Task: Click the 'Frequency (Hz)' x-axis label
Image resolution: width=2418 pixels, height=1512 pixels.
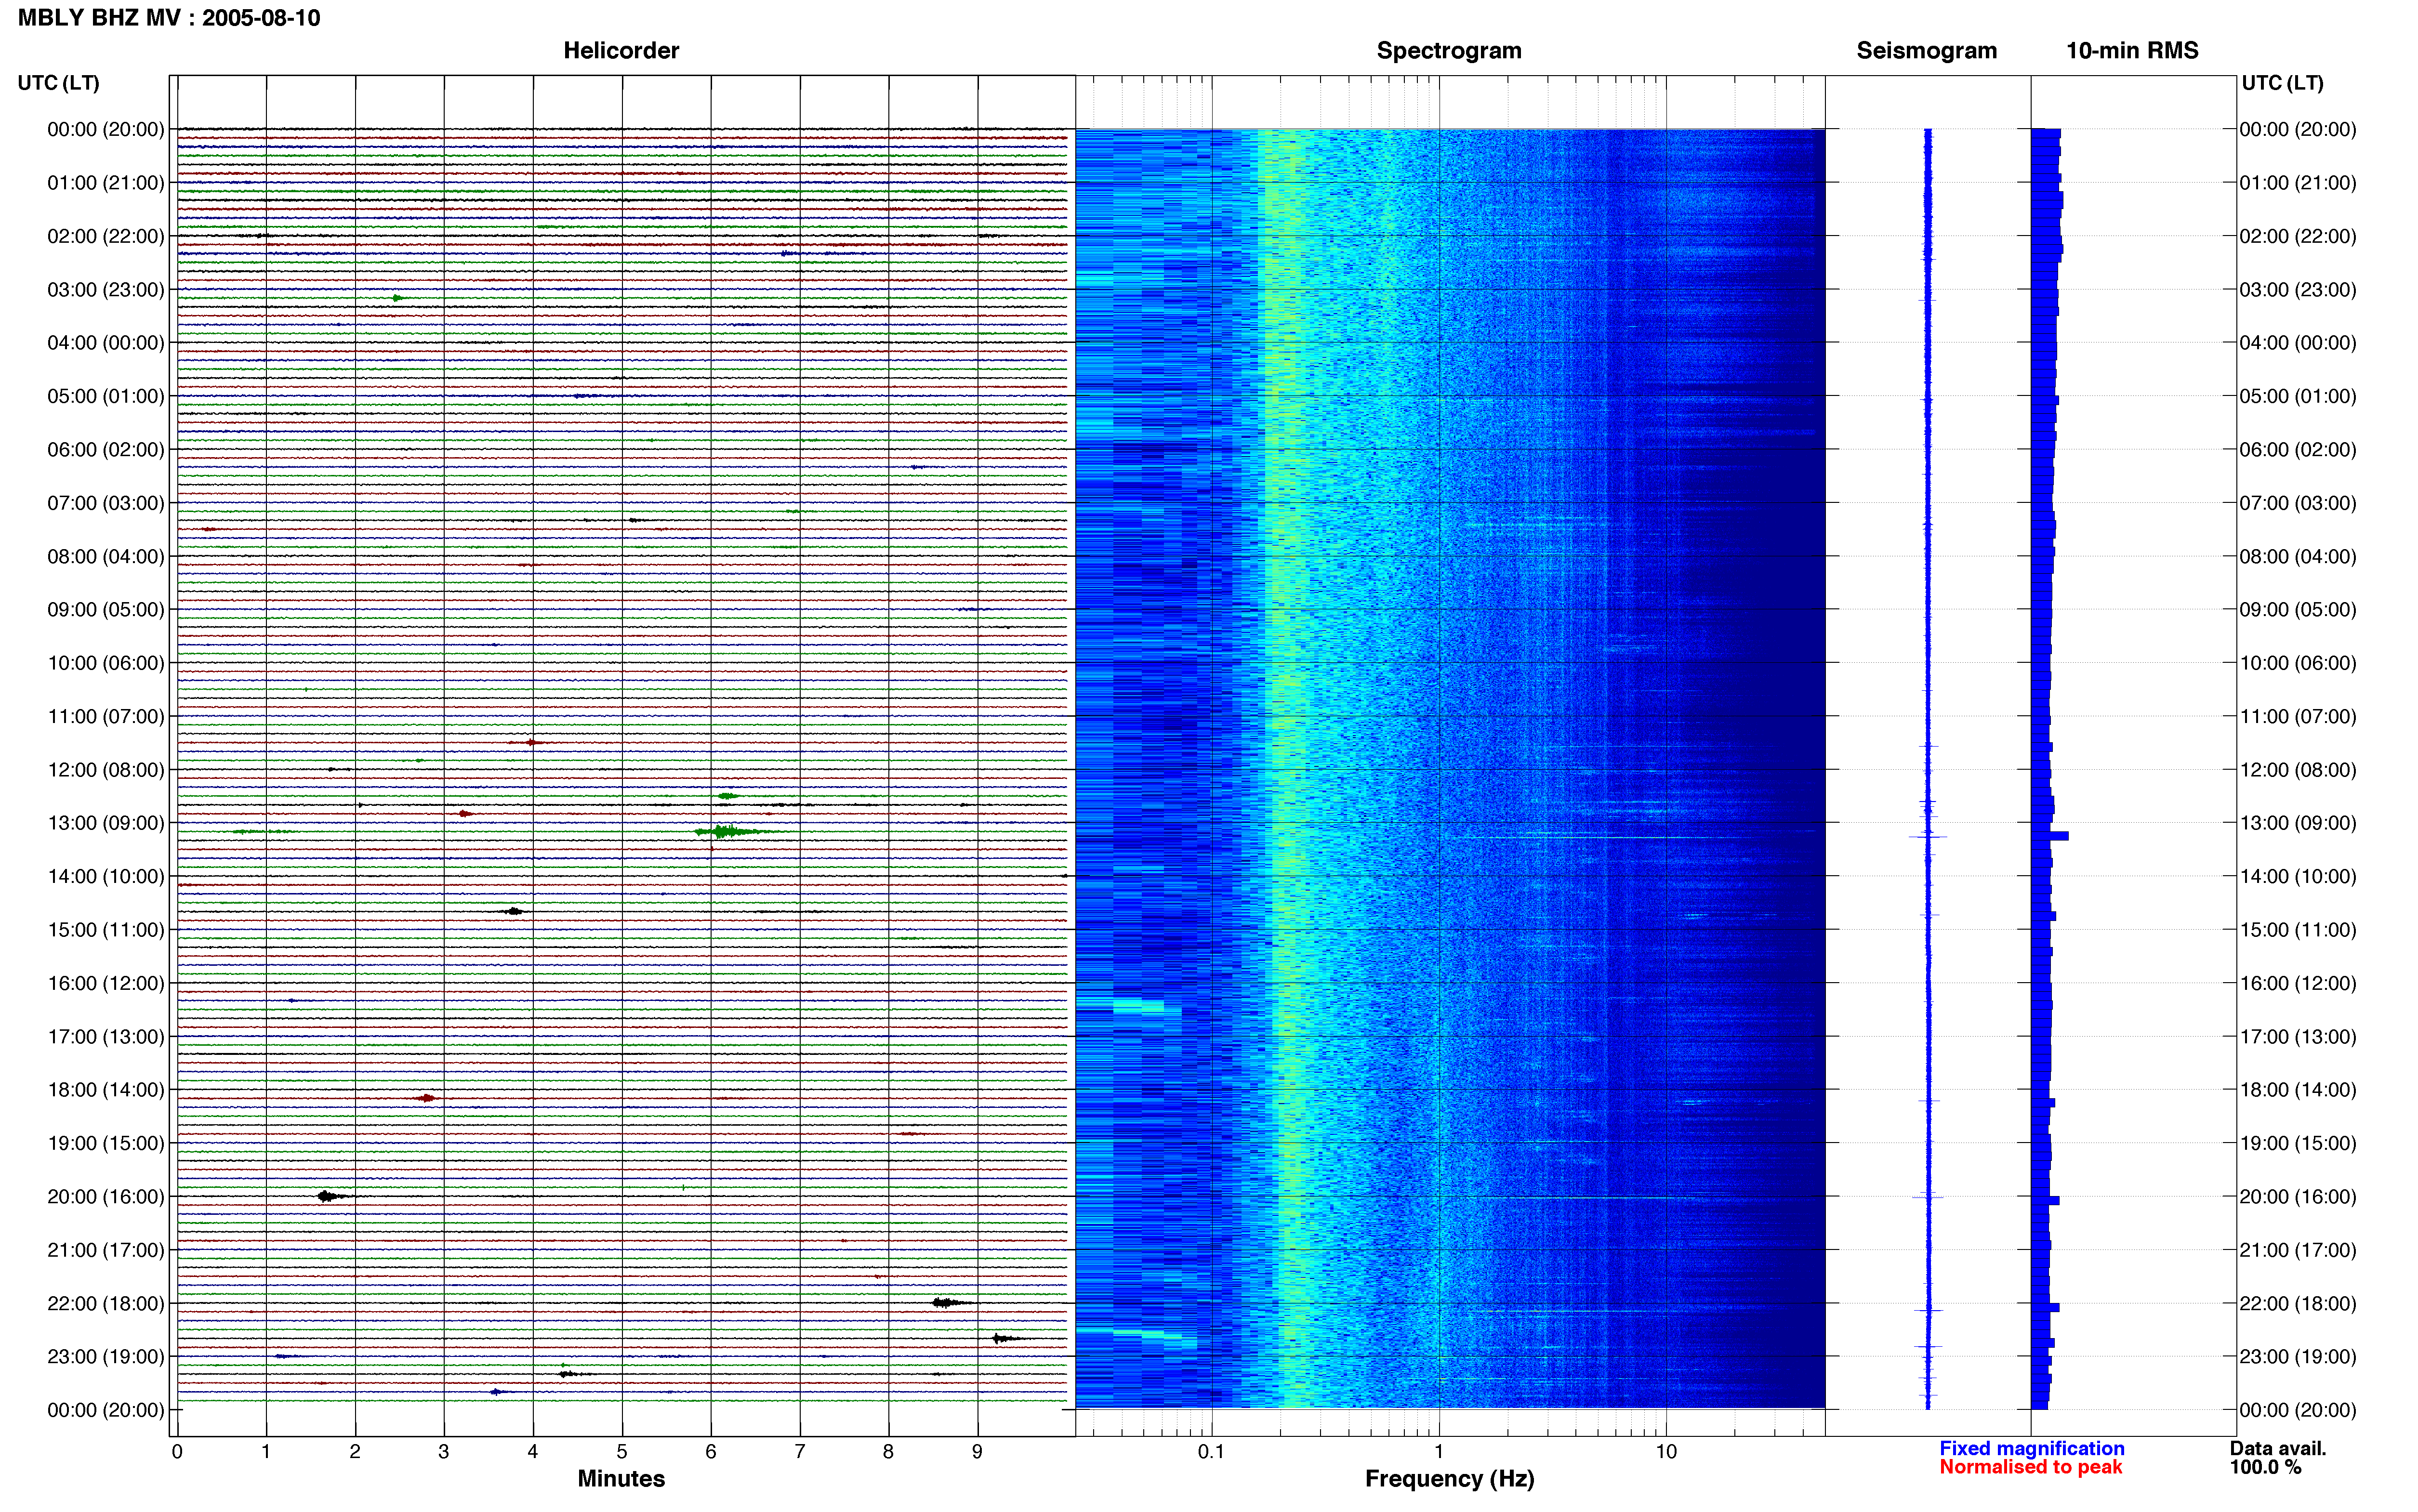Action: (x=1449, y=1478)
